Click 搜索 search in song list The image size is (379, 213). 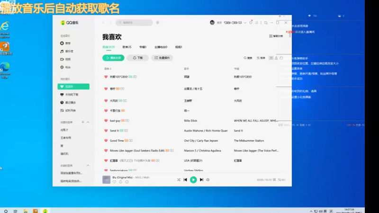248,58
